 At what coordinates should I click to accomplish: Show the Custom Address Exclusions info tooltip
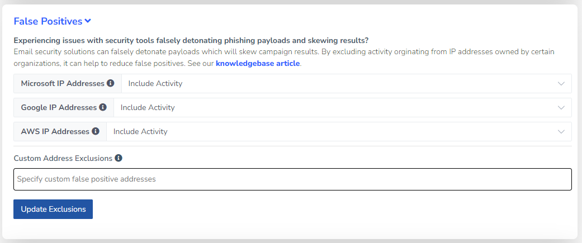point(119,158)
